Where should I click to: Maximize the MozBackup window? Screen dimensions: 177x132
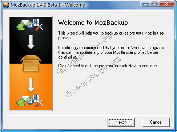click(x=154, y=4)
